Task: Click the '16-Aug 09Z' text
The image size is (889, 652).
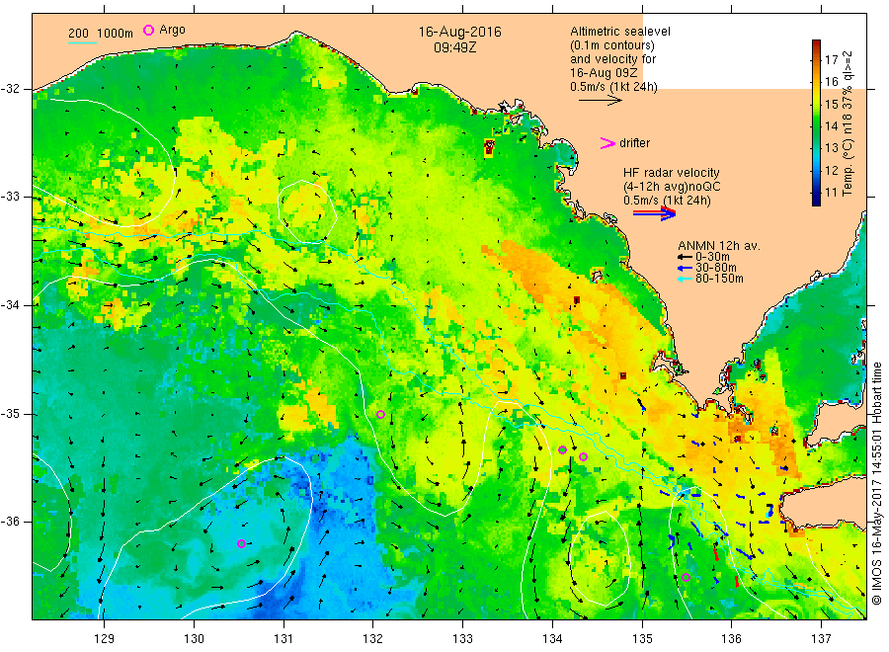Action: [x=604, y=73]
